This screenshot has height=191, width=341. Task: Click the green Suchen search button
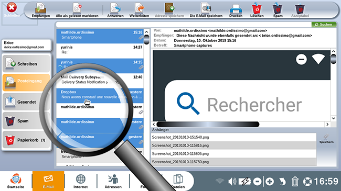(x=324, y=25)
